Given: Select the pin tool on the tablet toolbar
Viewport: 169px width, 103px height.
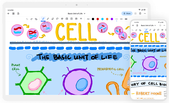Looking at the screenshot, I should point(81,19).
